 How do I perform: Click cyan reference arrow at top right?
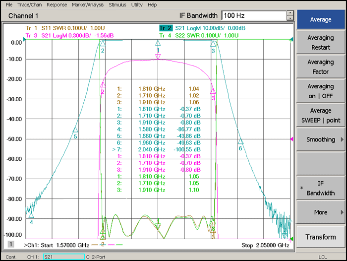click(x=291, y=39)
